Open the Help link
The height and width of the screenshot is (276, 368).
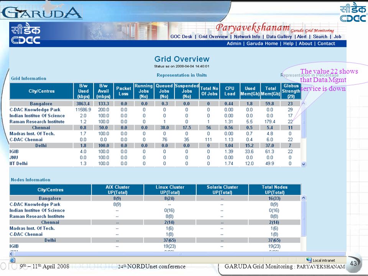coord(288,43)
